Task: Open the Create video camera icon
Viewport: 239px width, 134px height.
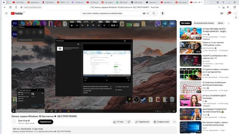Action: (x=221, y=13)
